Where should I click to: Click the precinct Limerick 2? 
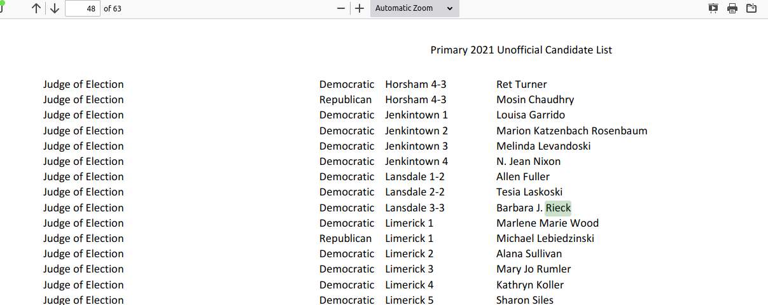(x=409, y=253)
